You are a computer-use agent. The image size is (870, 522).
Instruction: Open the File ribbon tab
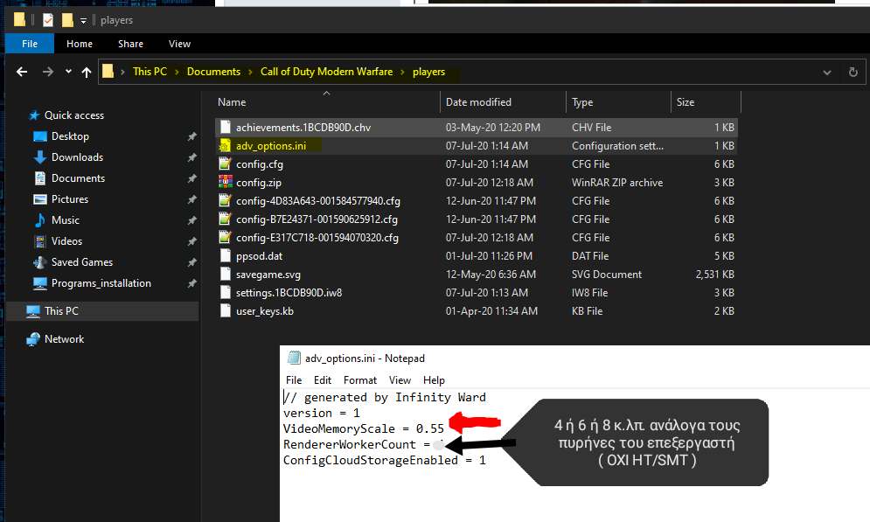tap(30, 44)
